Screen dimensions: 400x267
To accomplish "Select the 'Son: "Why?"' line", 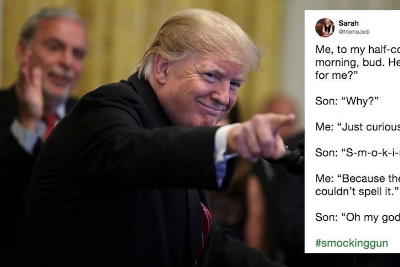I will point(347,101).
